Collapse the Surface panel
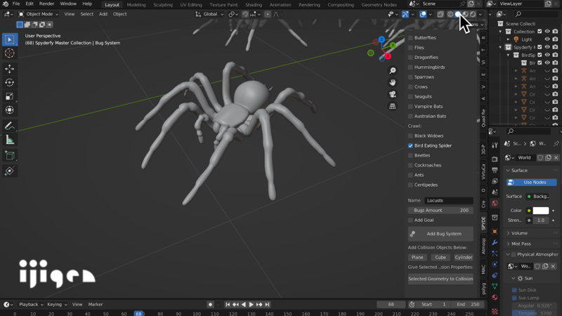 [508, 171]
